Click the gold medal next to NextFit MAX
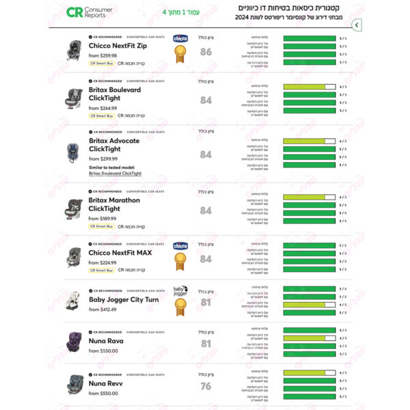This screenshot has width=410, height=410. (x=180, y=262)
